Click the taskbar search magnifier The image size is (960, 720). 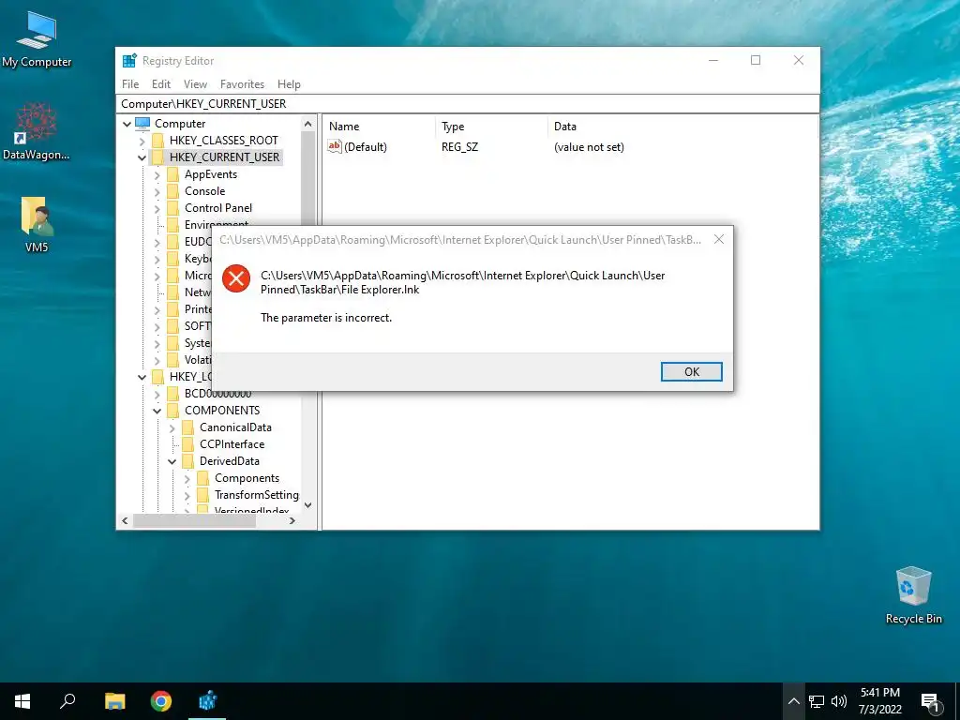(67, 701)
